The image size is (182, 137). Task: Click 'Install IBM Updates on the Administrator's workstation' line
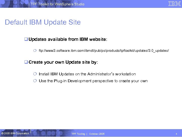click(x=87, y=74)
